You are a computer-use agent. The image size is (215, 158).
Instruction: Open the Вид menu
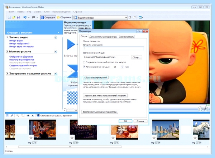(x=29, y=12)
